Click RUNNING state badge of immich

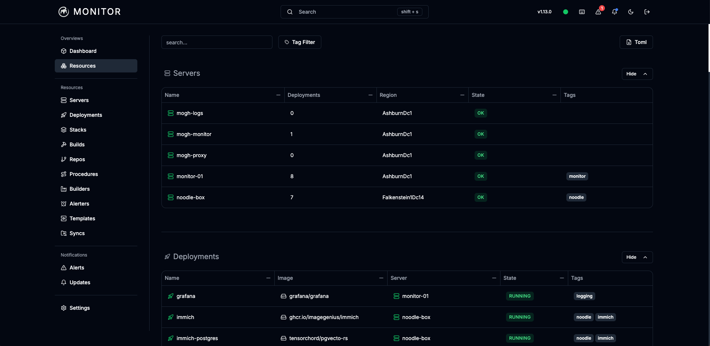pyautogui.click(x=520, y=317)
